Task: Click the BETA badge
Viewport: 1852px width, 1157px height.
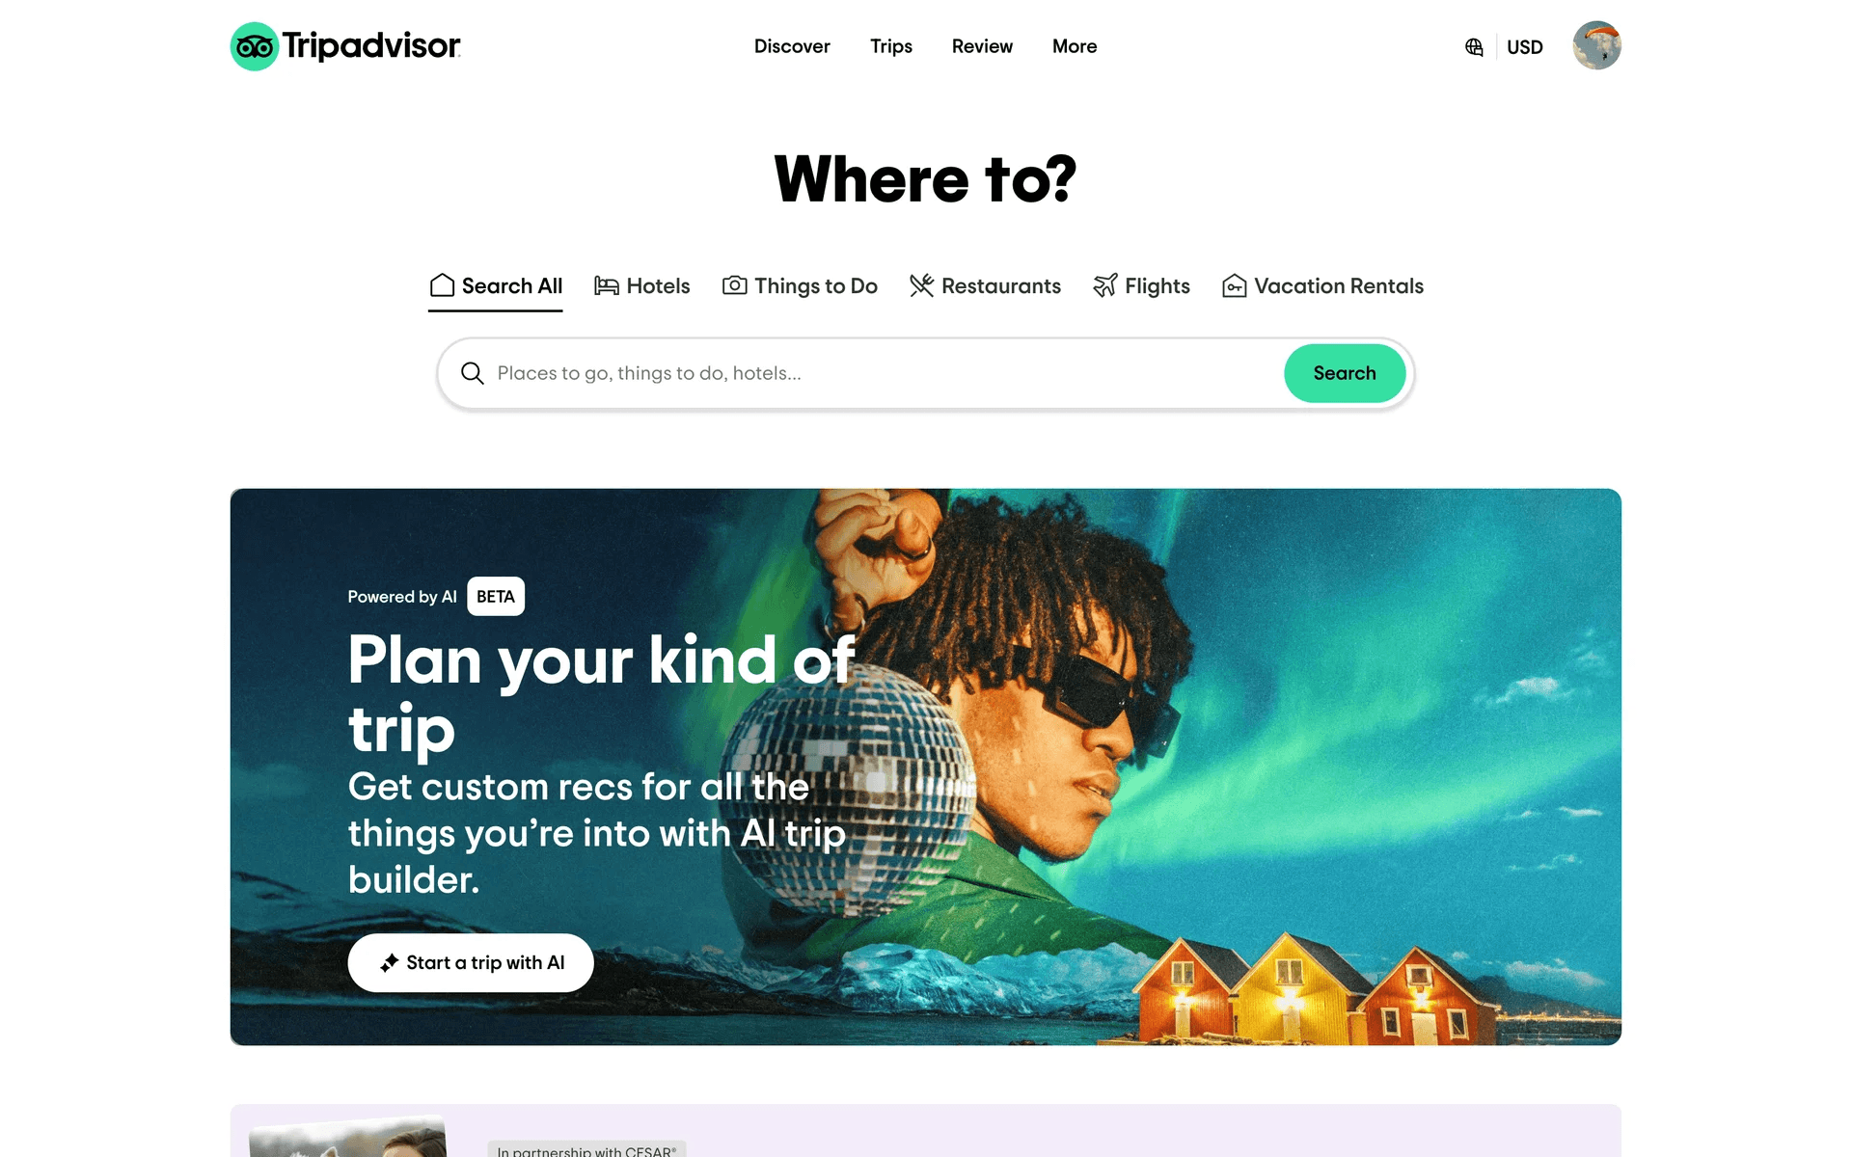Action: point(496,597)
